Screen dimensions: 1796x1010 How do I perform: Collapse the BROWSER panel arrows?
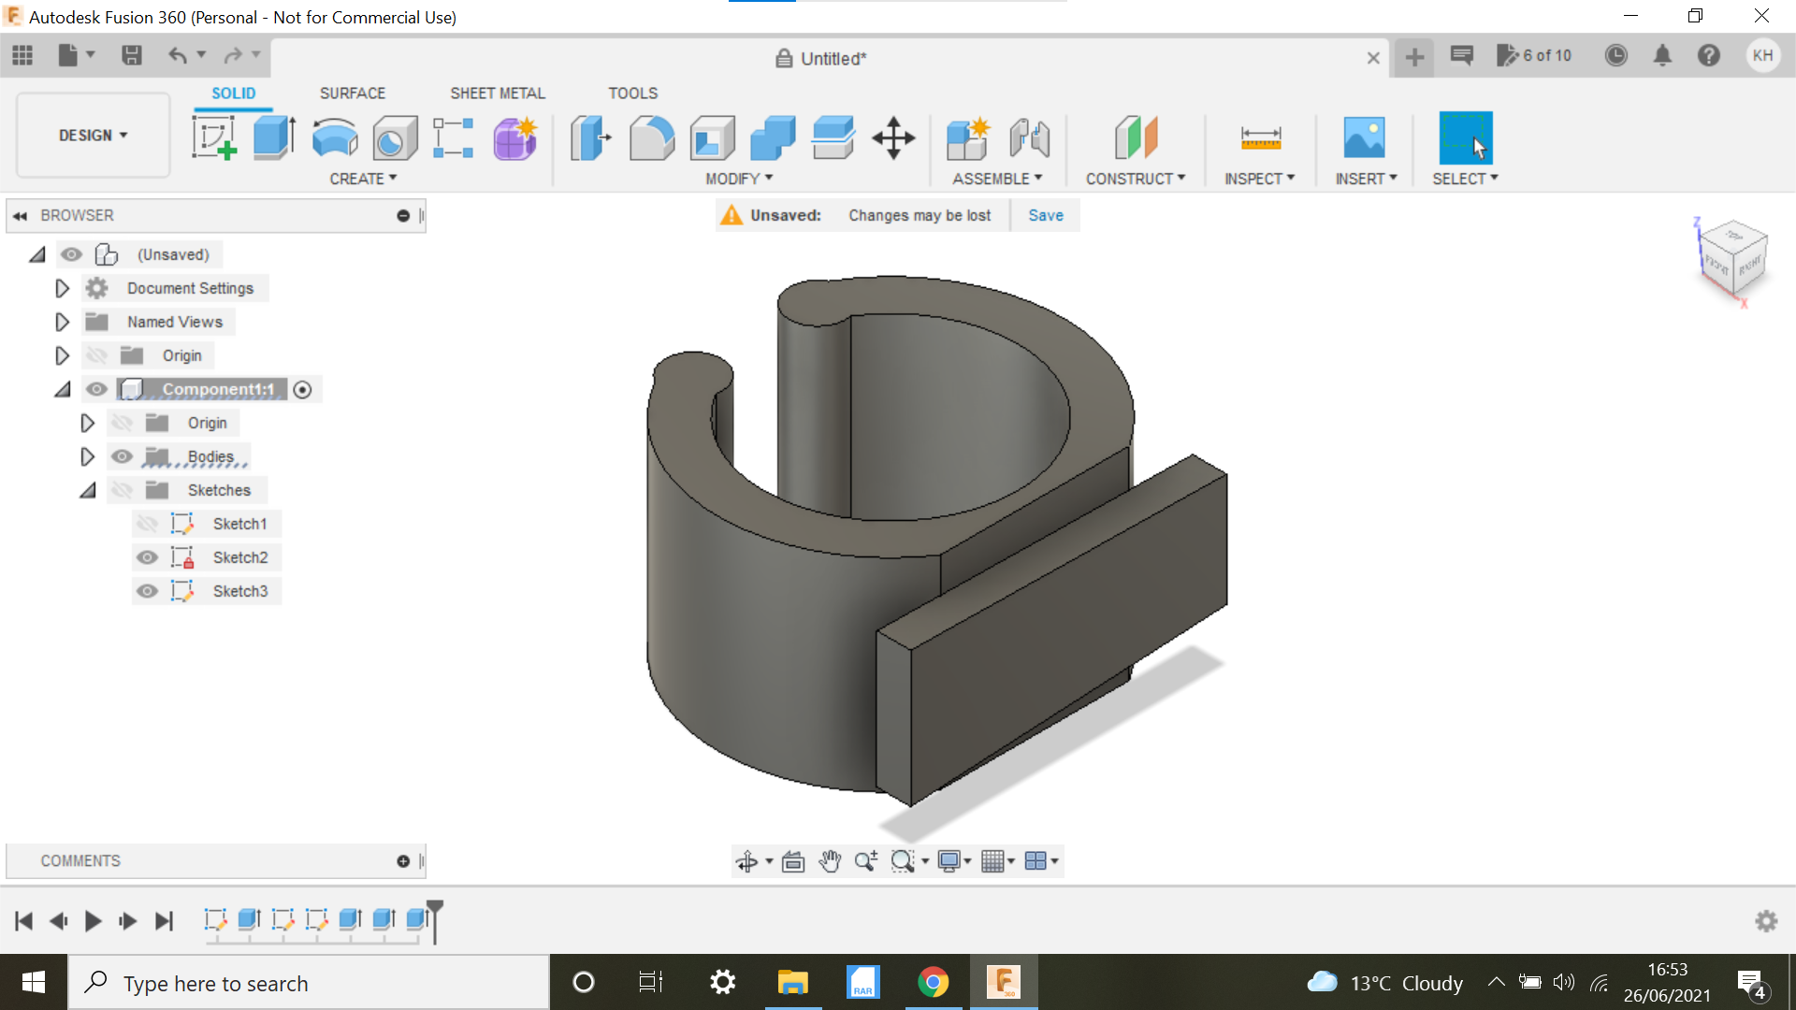pos(20,215)
